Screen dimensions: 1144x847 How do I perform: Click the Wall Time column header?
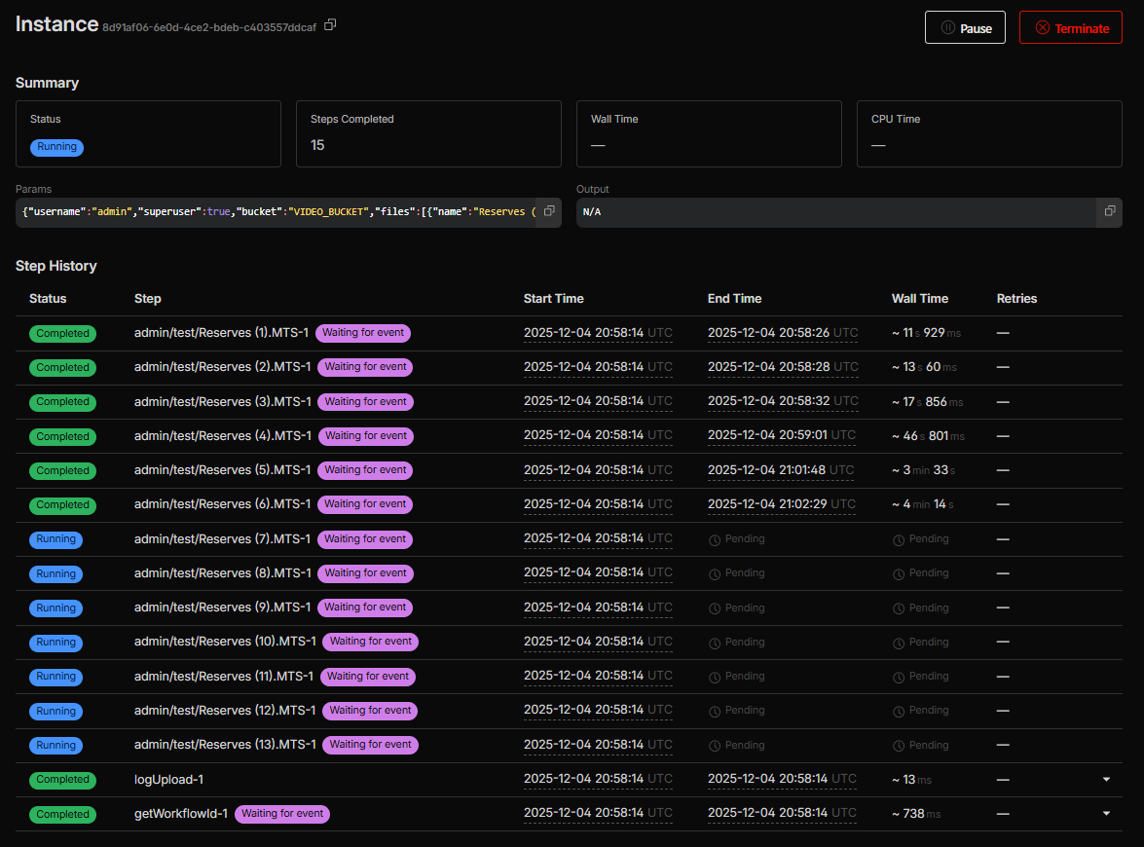click(x=919, y=299)
